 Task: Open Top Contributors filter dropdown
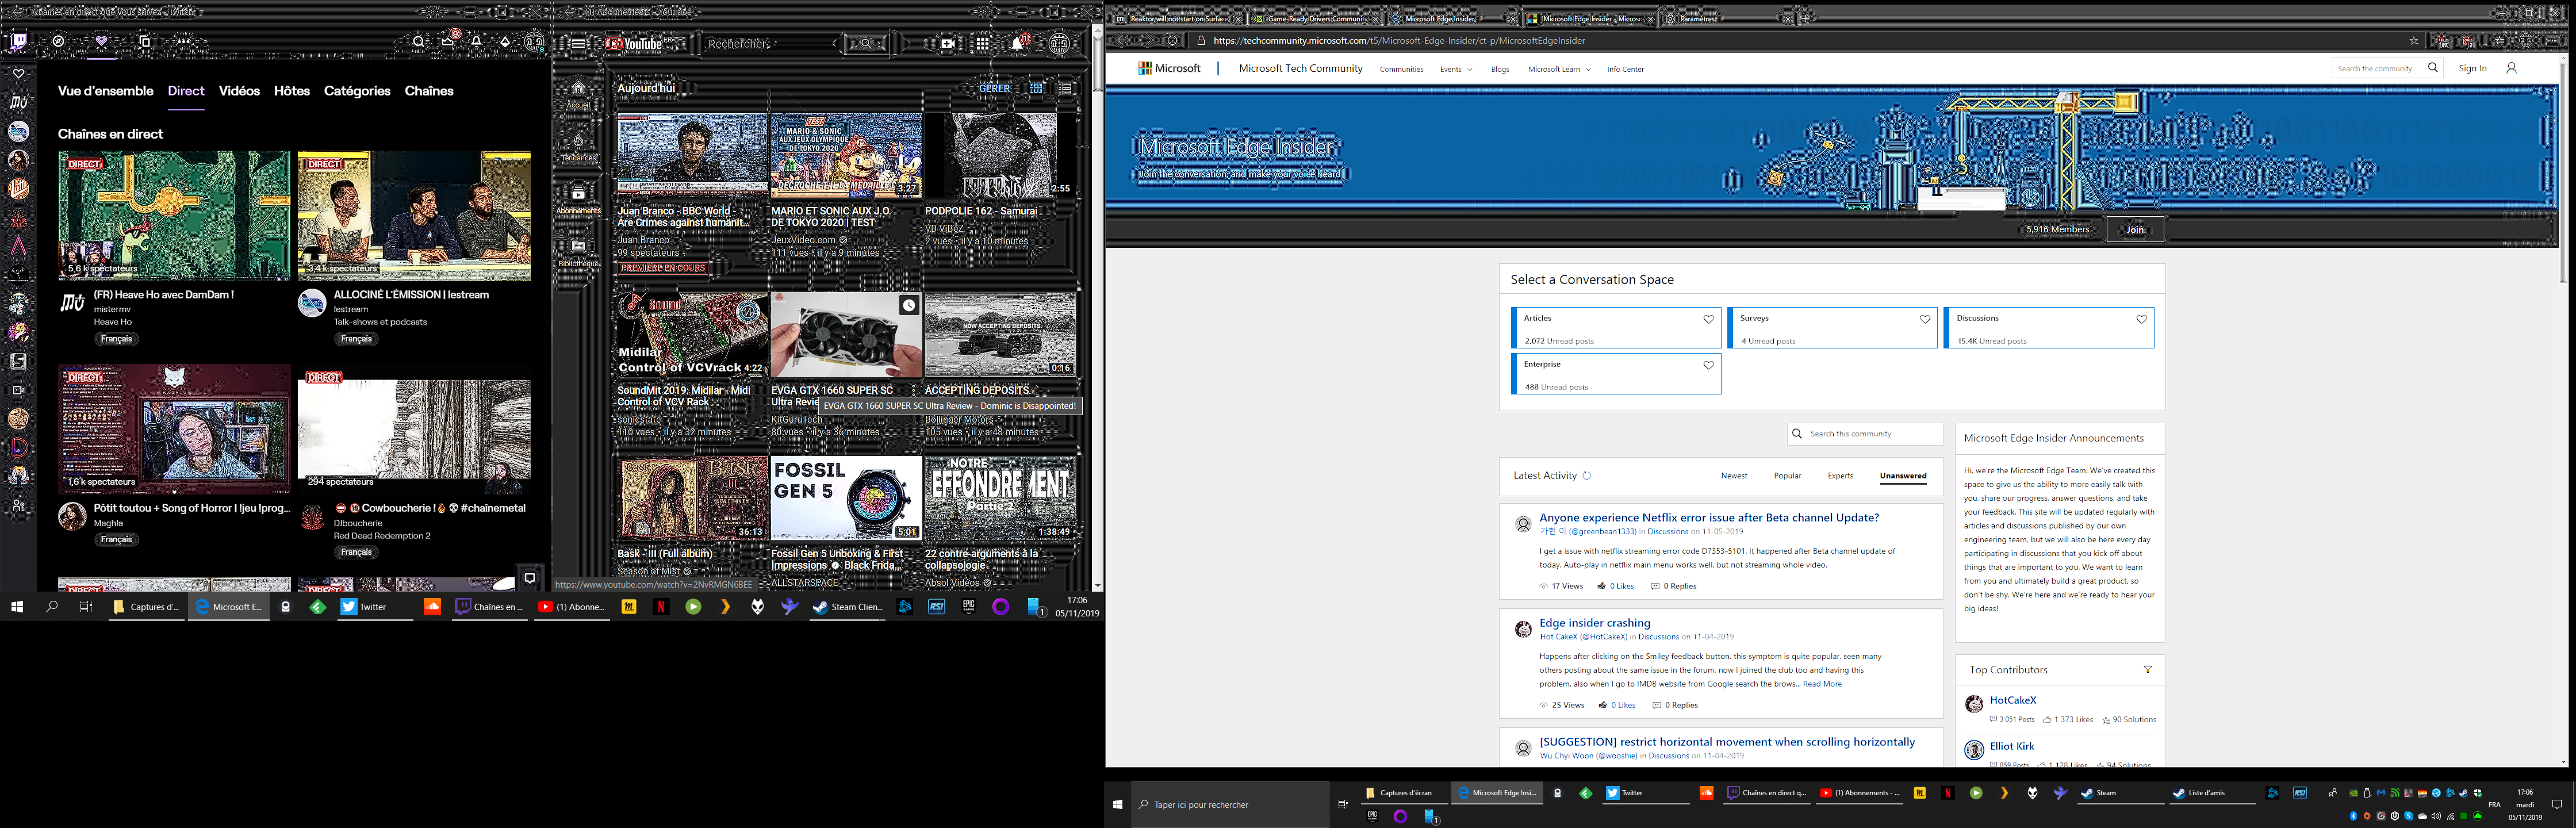[x=2147, y=670]
